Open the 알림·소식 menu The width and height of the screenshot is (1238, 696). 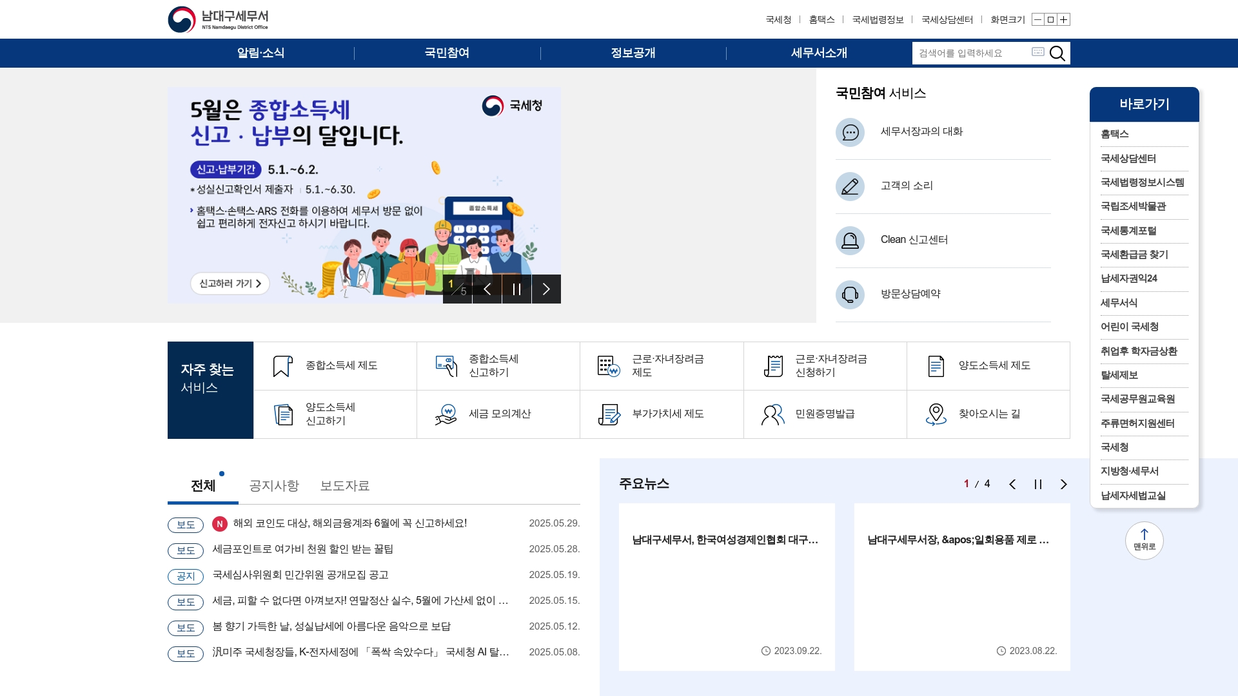[x=260, y=53]
